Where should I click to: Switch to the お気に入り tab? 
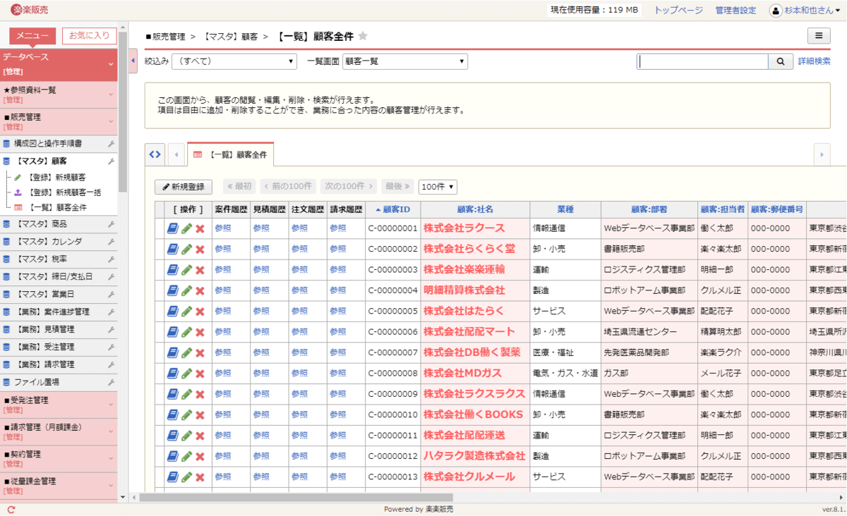point(90,35)
